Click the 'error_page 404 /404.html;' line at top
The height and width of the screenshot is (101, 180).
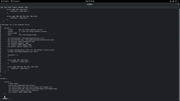point(17,10)
